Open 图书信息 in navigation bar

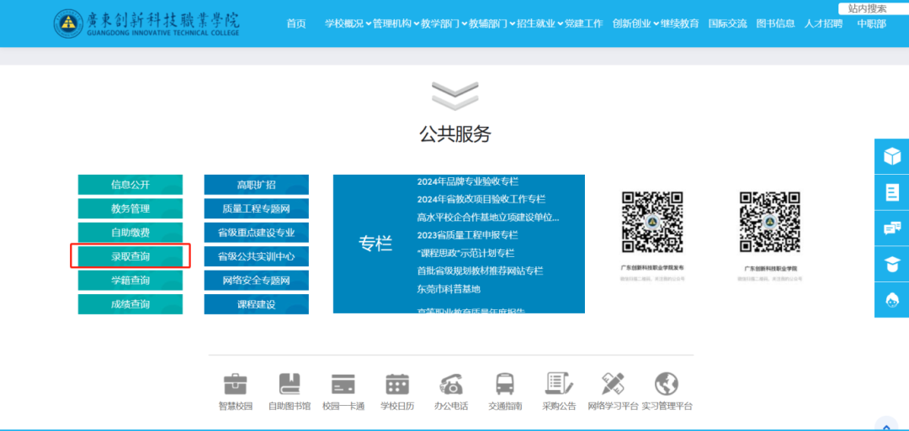click(776, 24)
